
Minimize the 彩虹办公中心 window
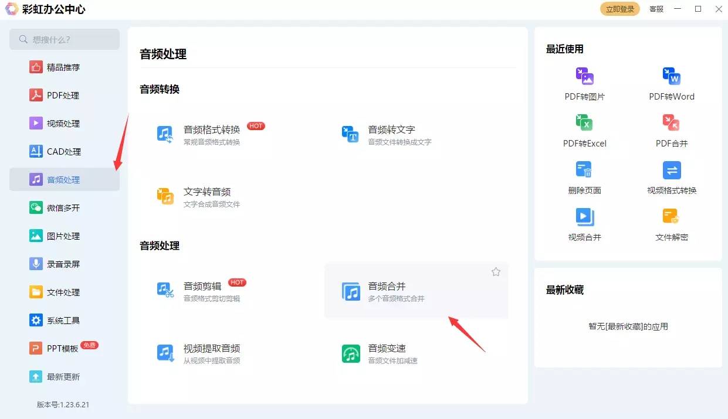(x=678, y=9)
